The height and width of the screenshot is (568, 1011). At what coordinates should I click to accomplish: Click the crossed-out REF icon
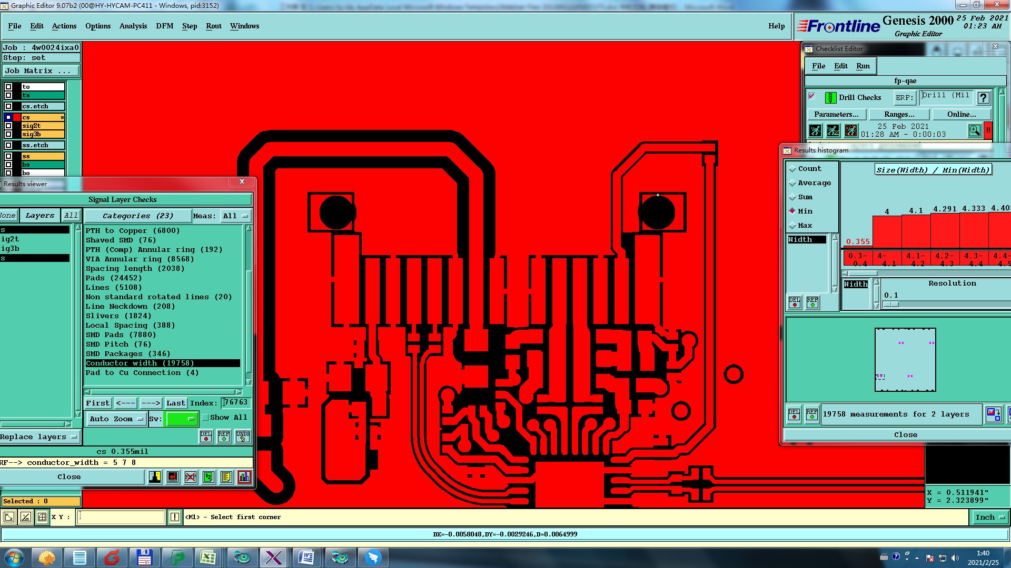pyautogui.click(x=191, y=477)
